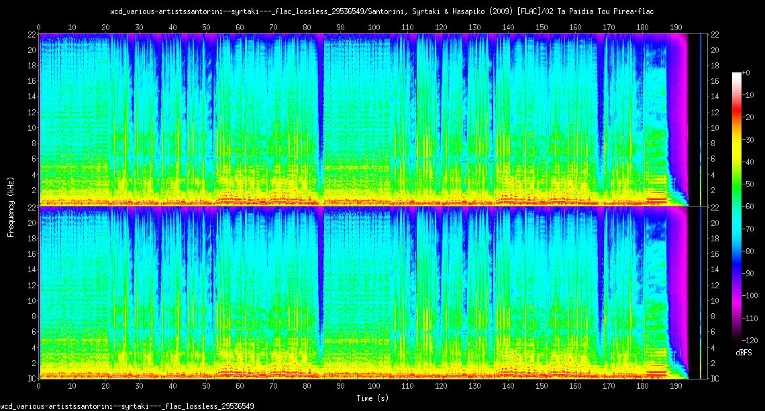This screenshot has height=411, width=765.
Task: Click the "-30" value on dBFS scale
Action: (748, 140)
